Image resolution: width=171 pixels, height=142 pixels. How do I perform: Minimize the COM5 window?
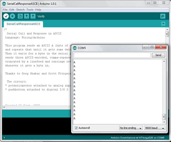[x=146, y=47]
